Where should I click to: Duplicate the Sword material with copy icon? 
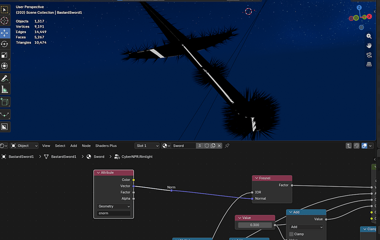point(213,146)
